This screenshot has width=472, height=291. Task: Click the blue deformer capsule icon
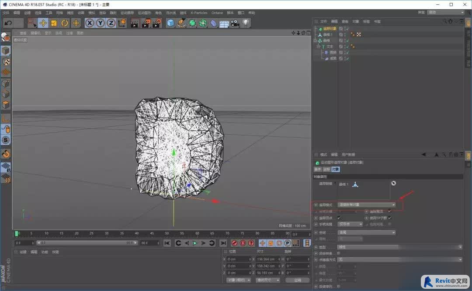click(x=213, y=23)
